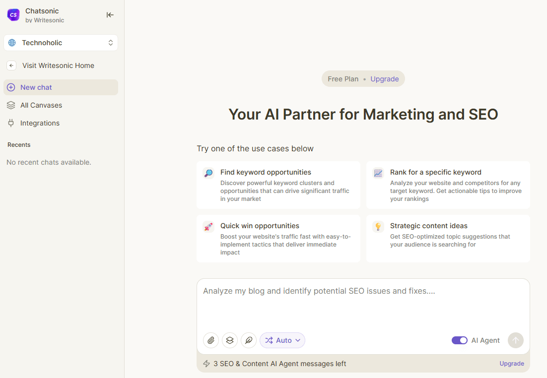Open All Canvases

41,105
